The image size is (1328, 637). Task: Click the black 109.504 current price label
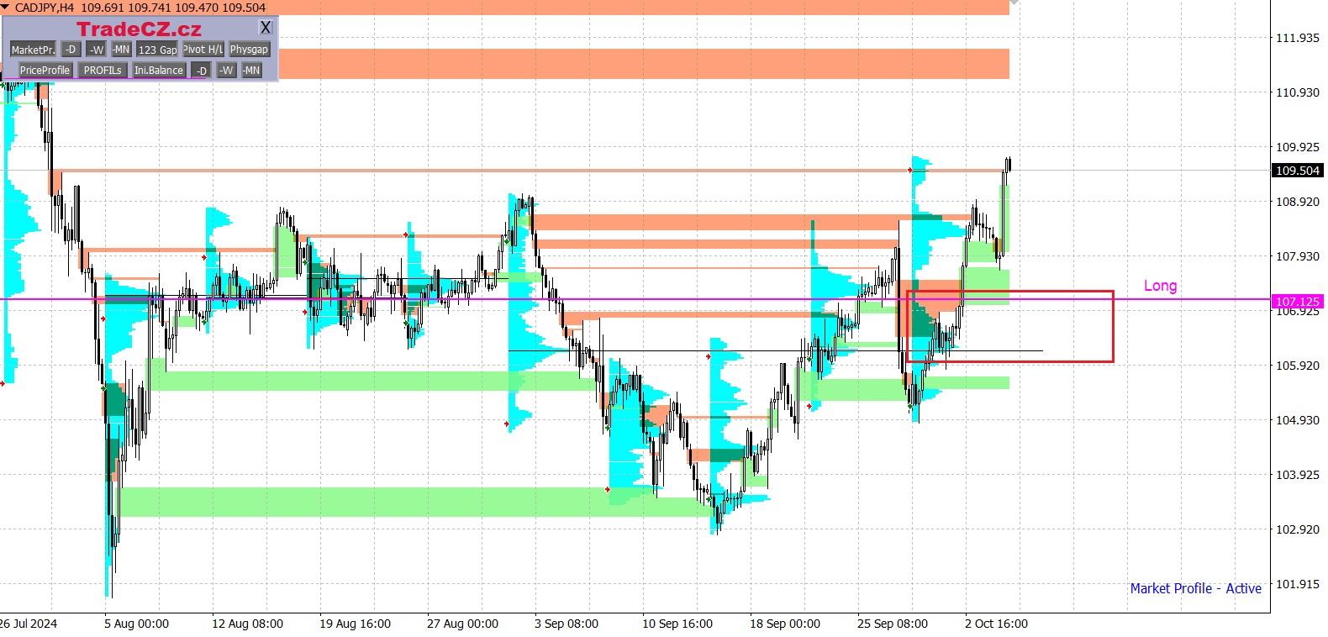click(x=1298, y=171)
